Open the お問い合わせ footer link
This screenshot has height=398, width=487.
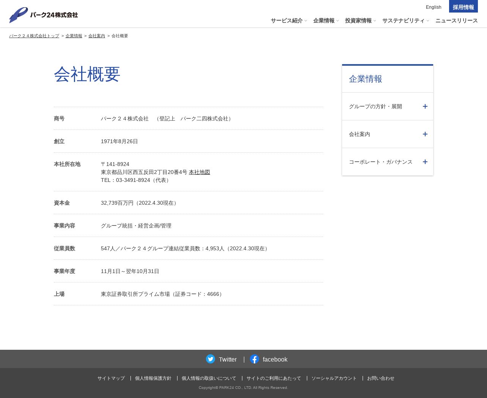(x=381, y=378)
